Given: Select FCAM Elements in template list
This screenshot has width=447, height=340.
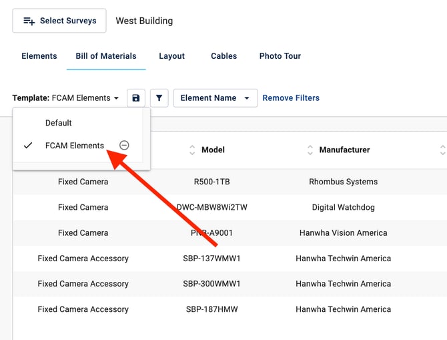Looking at the screenshot, I should point(75,146).
